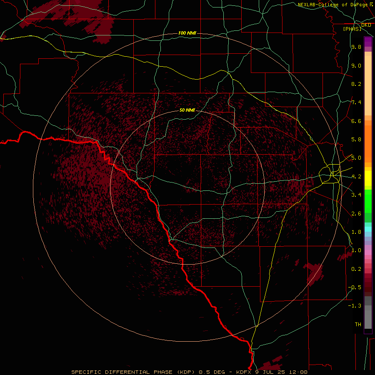375x375 pixels.
Task: Click the DKD label above the scale
Action: tap(366, 25)
